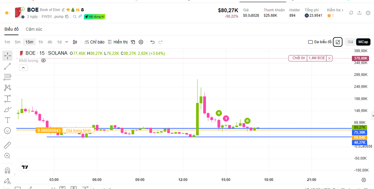Select the 1d timeframe
Screen dimensions: 374x189
click(59, 42)
